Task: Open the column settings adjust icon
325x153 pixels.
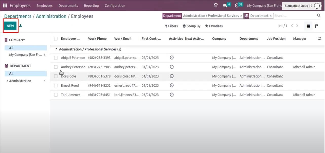Action: (319, 39)
